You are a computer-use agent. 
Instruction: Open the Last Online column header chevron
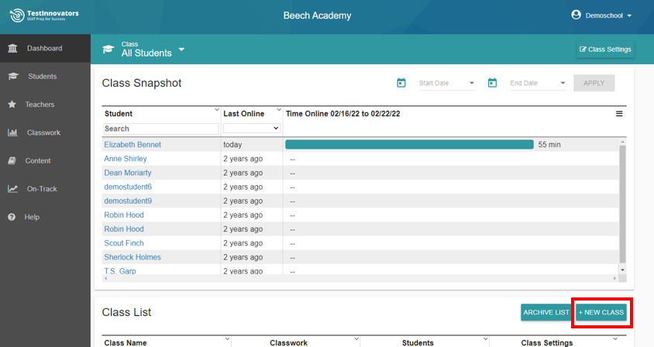click(x=279, y=110)
